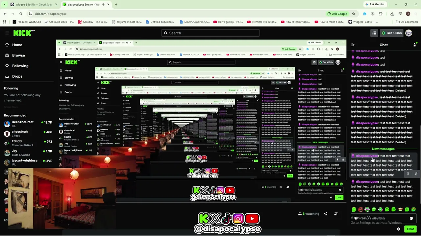Screen dimensions: 421x236
Task: Click the 3 watching viewer count
Action: pos(309,214)
